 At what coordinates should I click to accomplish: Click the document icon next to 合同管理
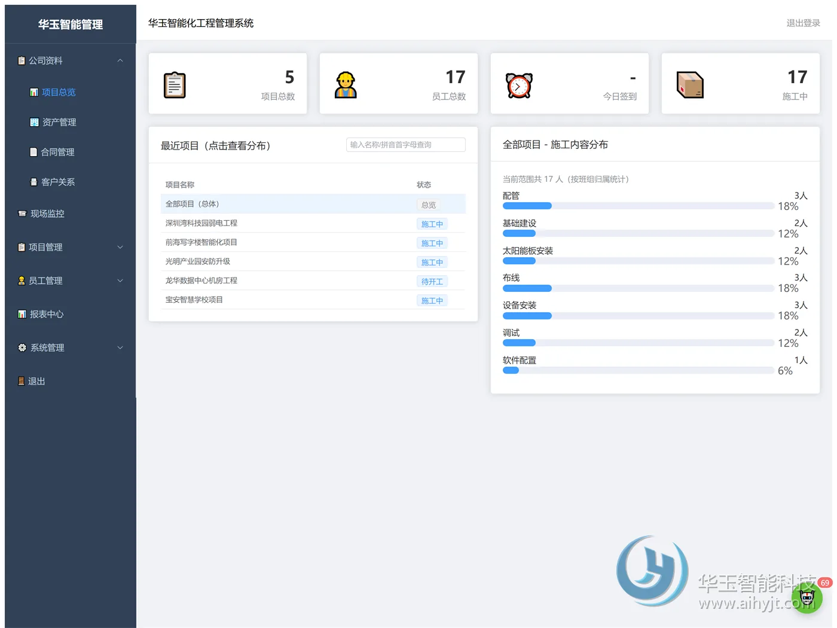(33, 152)
